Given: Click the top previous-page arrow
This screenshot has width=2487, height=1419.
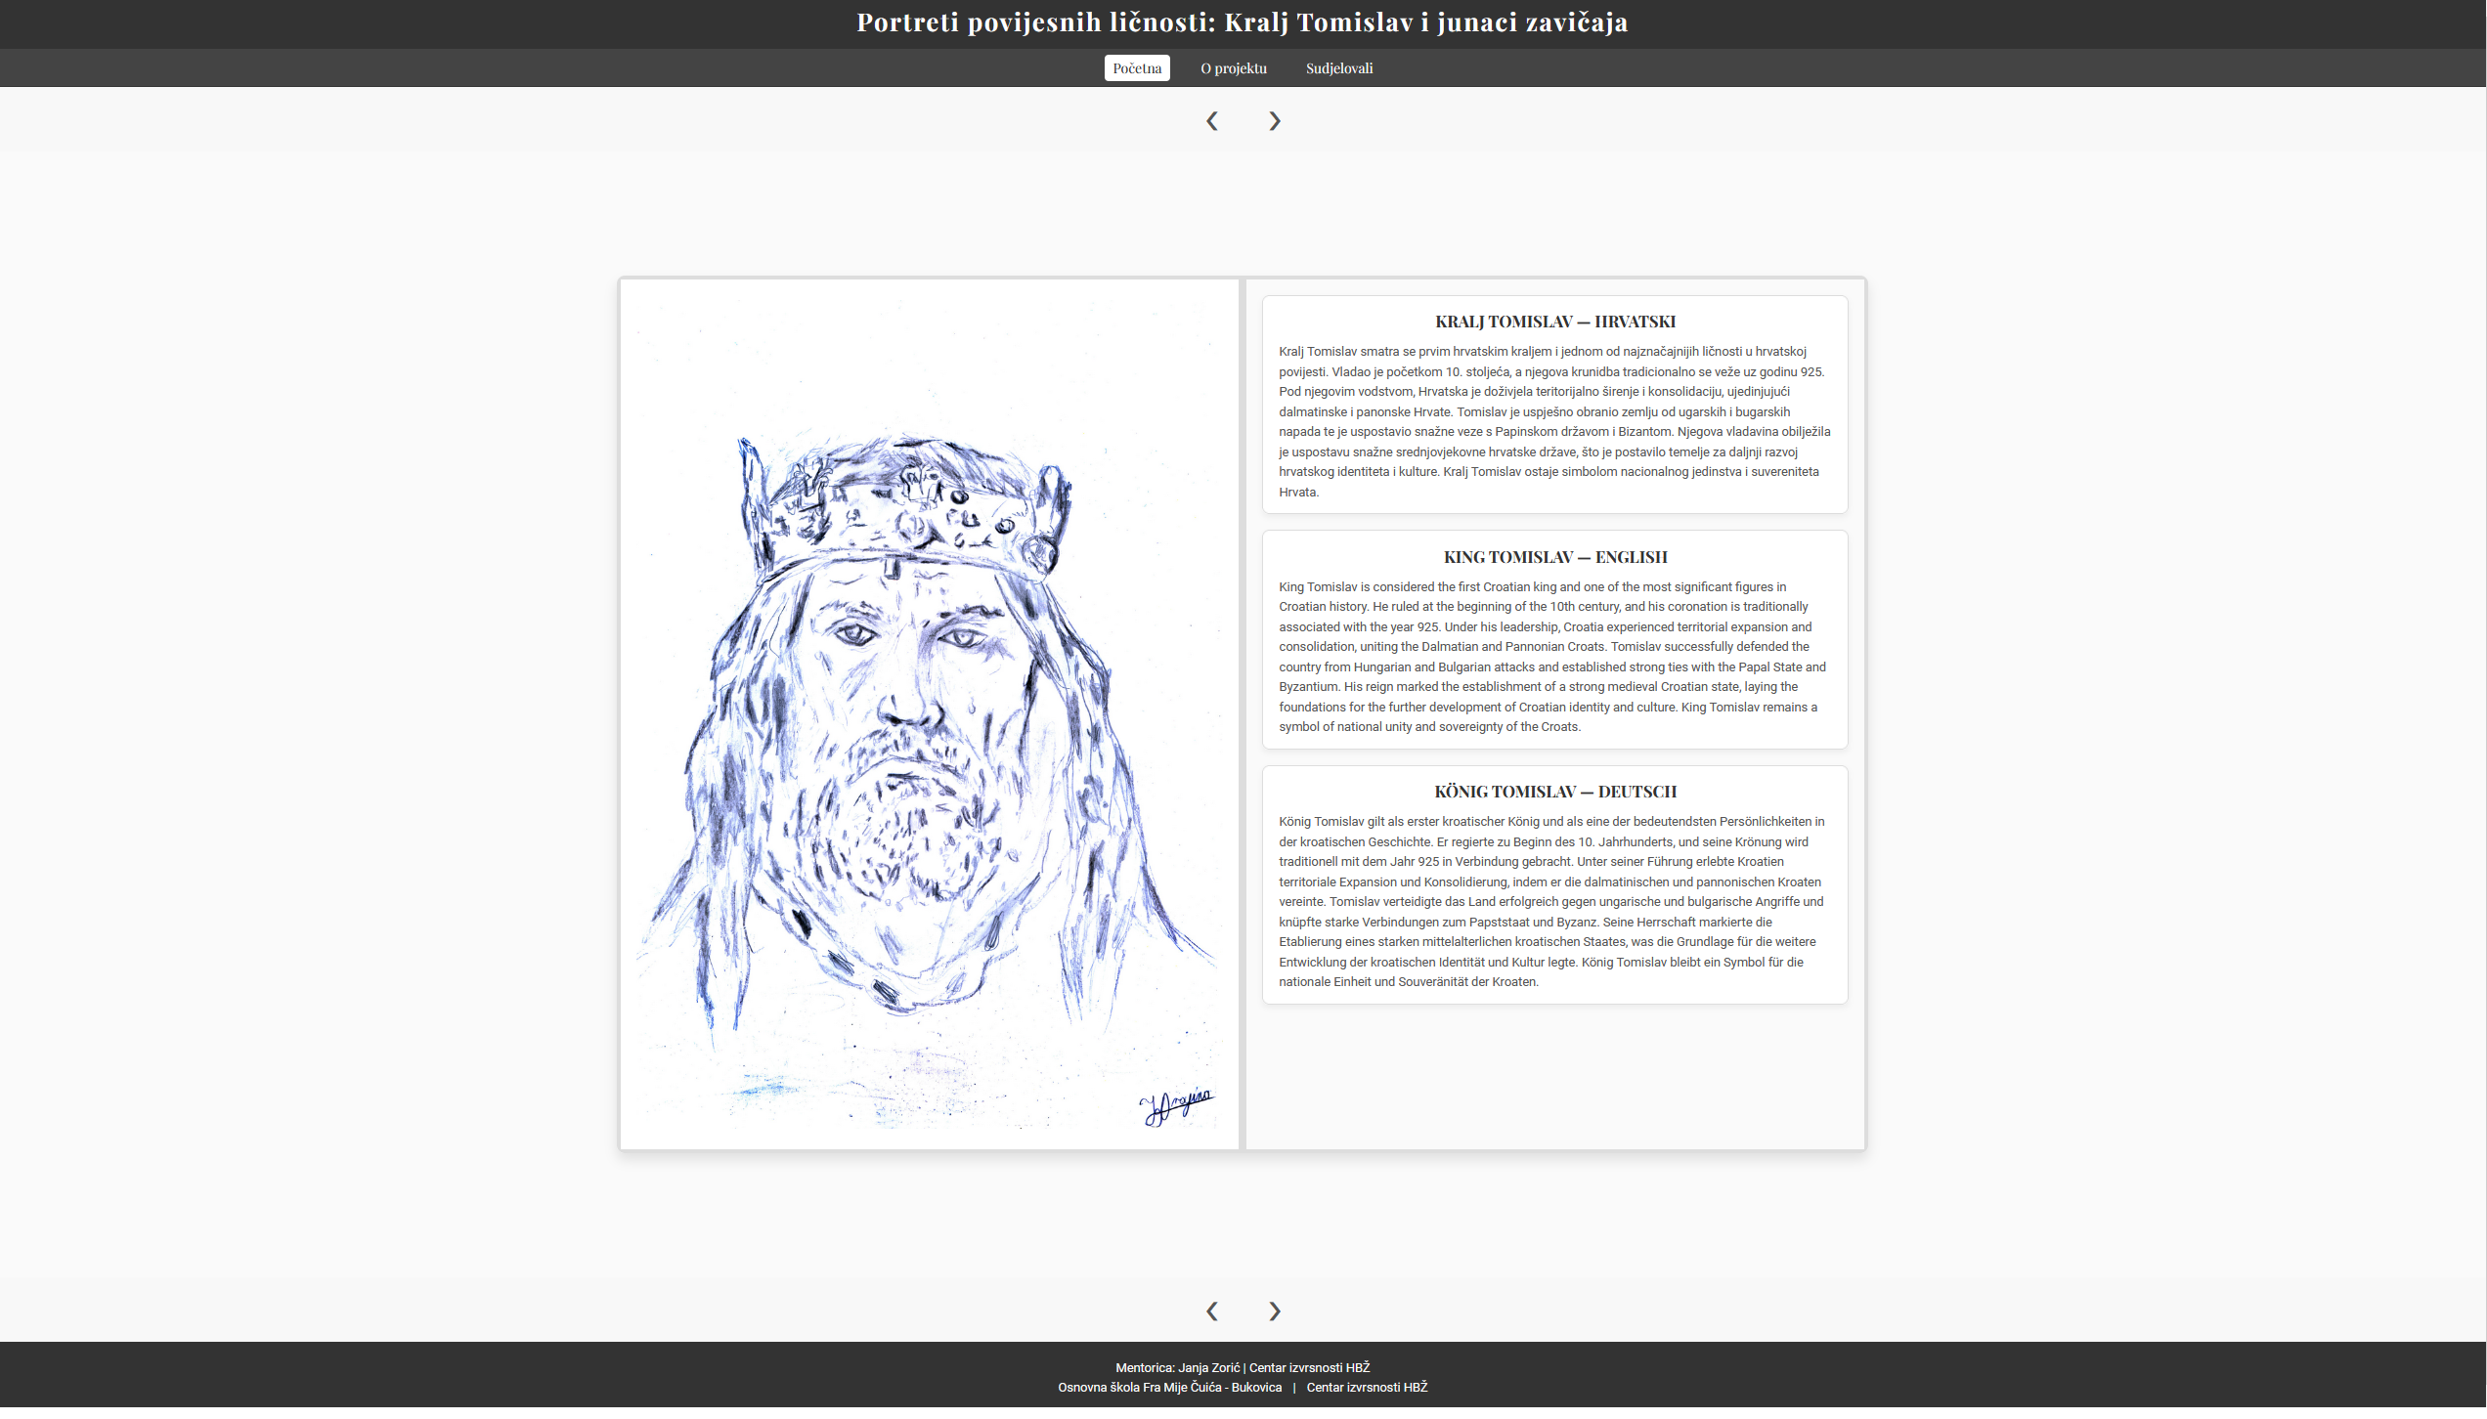Looking at the screenshot, I should point(1211,121).
